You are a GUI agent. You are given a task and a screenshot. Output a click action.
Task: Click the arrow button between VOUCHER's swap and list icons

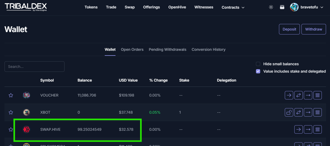[x=308, y=95]
